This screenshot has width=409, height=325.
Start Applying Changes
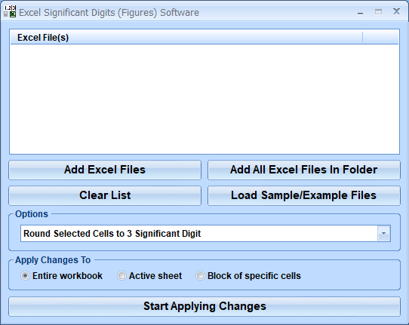click(204, 306)
